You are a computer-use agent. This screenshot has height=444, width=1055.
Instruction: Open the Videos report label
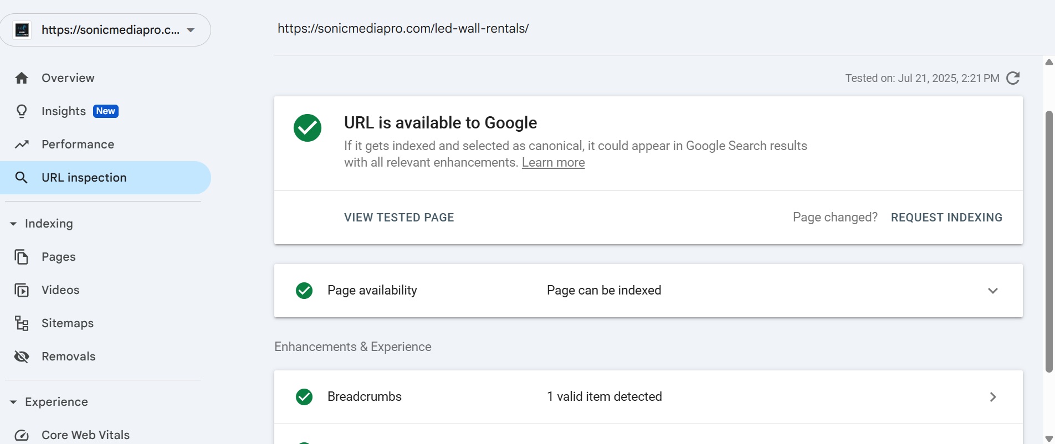[x=60, y=290]
